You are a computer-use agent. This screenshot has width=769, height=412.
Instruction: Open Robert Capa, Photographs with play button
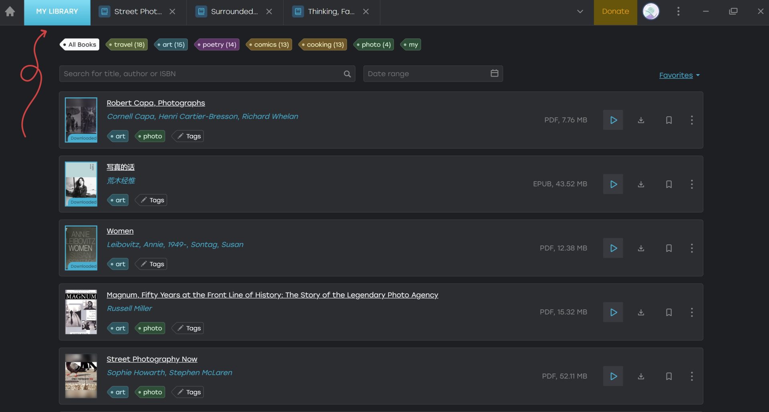coord(613,120)
